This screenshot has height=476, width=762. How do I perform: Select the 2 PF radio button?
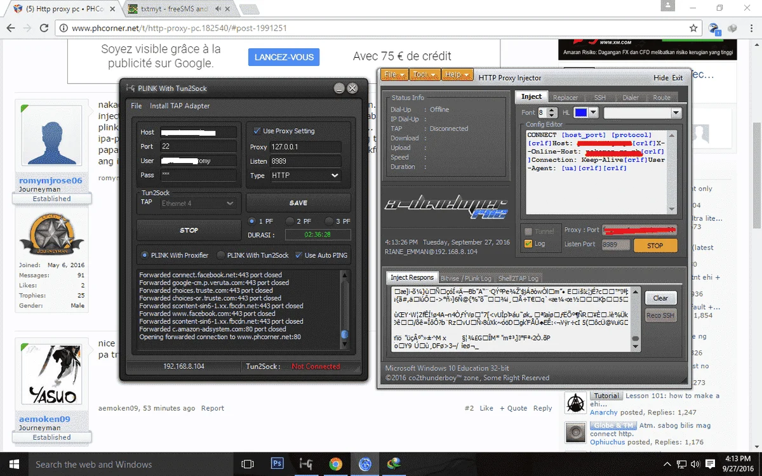click(x=290, y=221)
